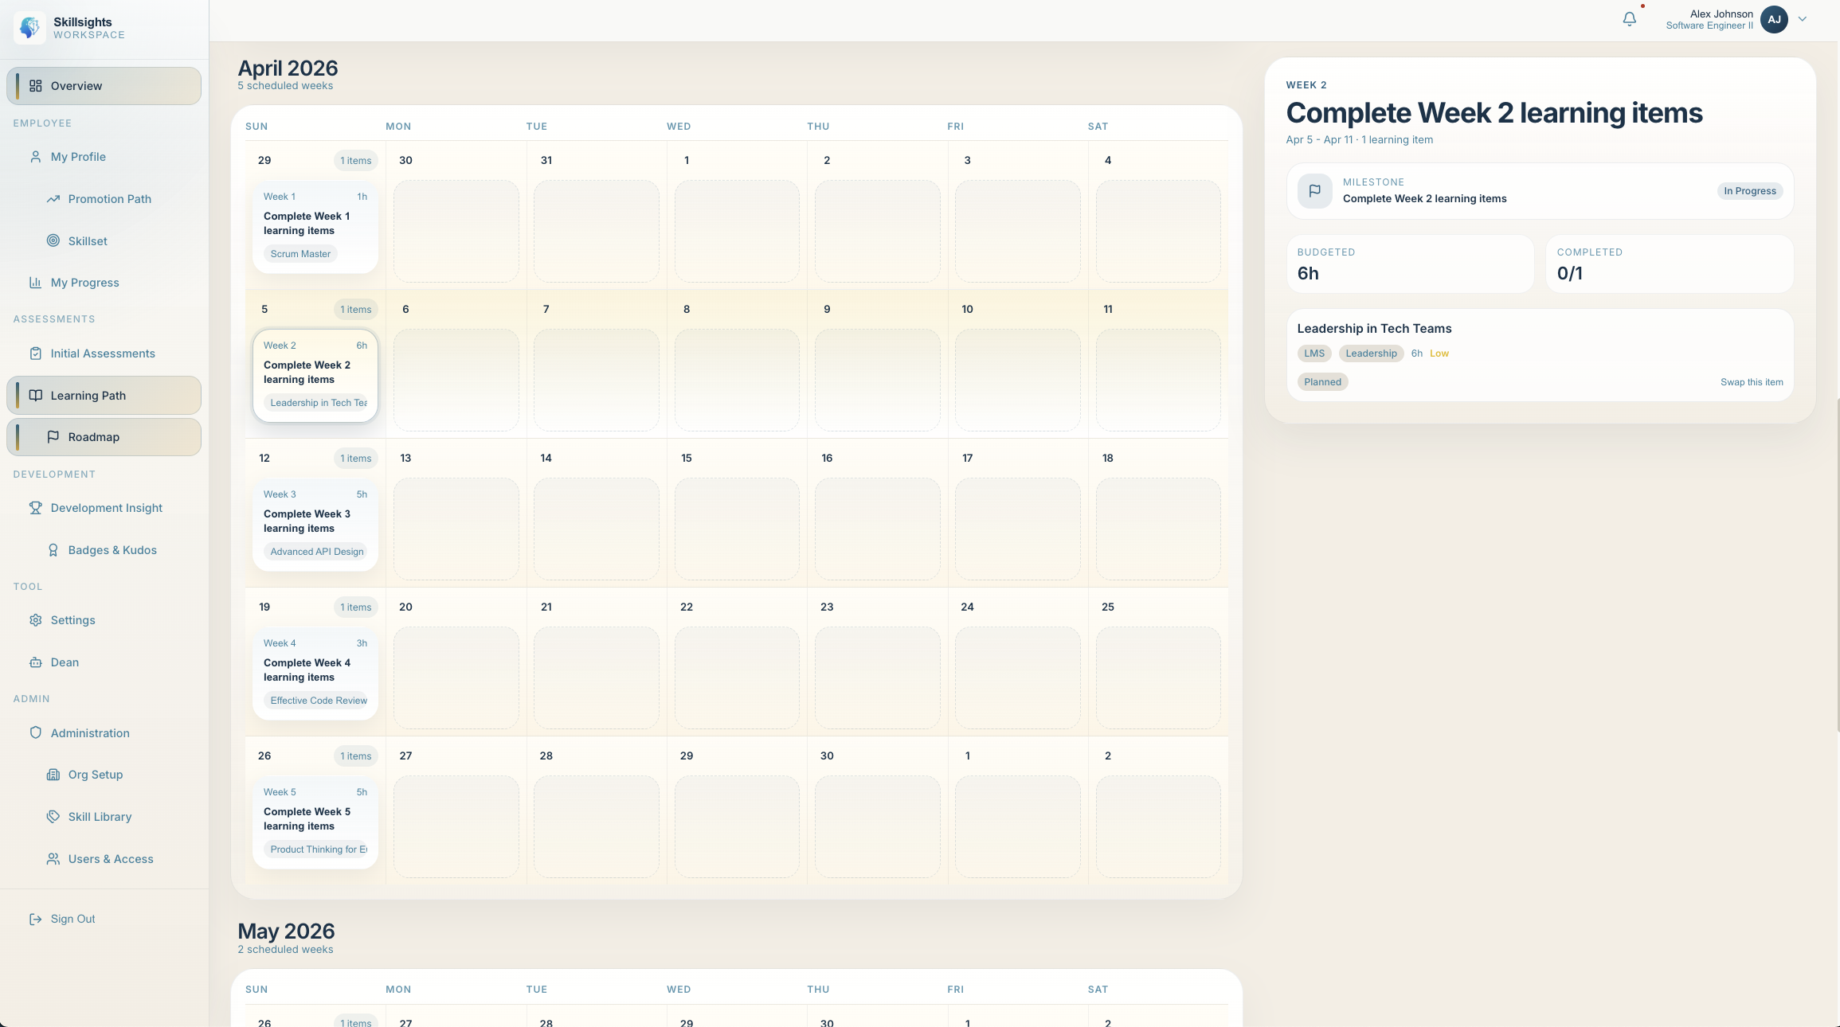The width and height of the screenshot is (1840, 1027).
Task: Open Week 5 Complete learning items card
Action: 315,821
